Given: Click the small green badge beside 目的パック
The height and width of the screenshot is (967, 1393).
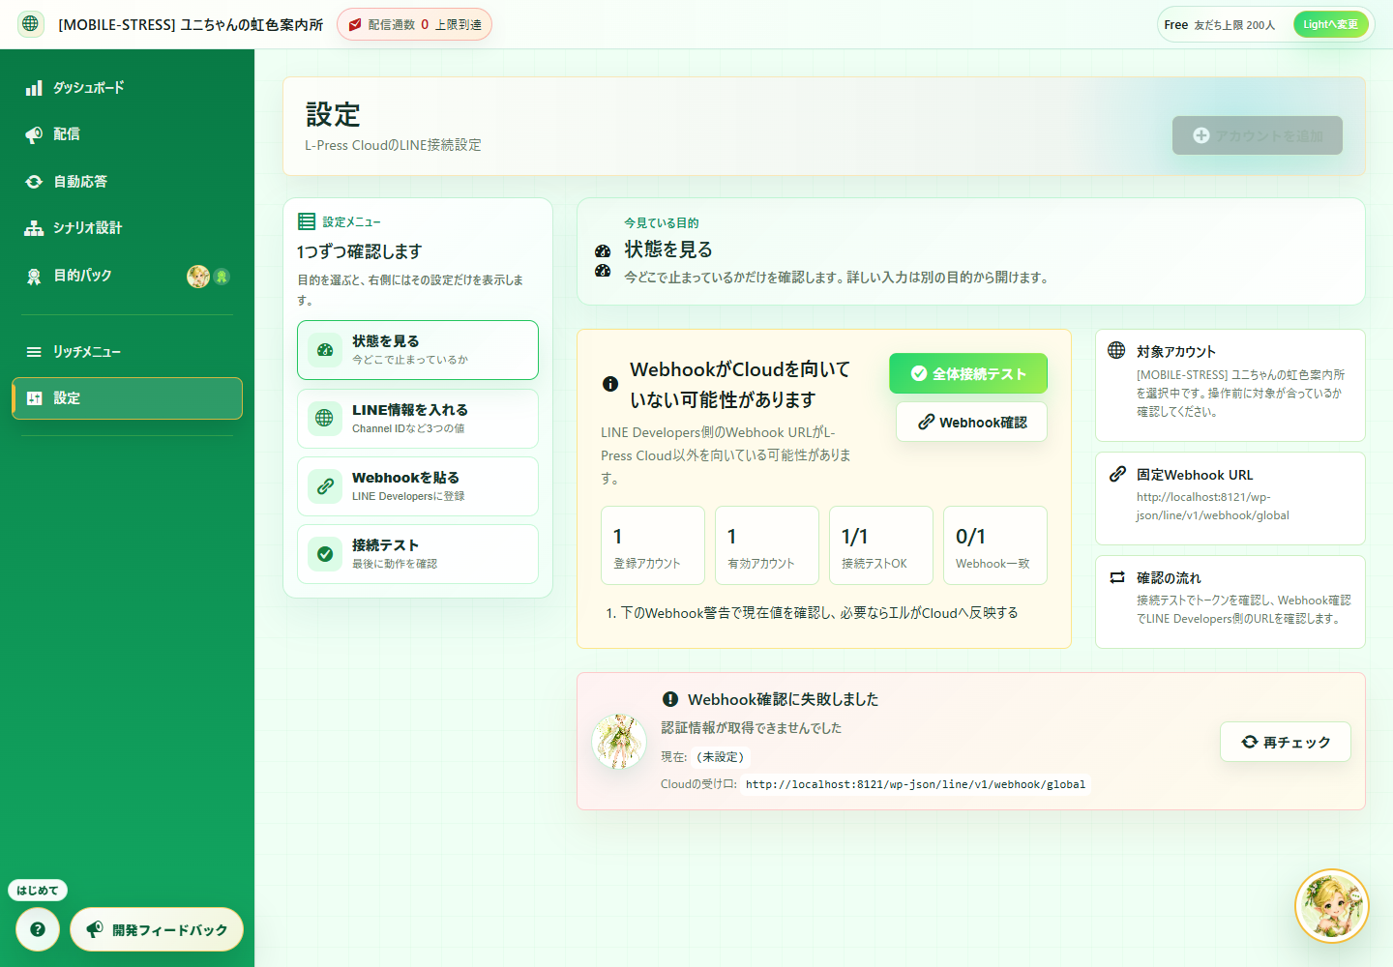Looking at the screenshot, I should pyautogui.click(x=222, y=277).
